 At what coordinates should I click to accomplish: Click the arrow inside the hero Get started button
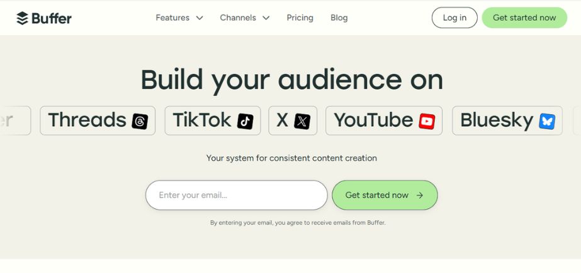[x=419, y=195]
